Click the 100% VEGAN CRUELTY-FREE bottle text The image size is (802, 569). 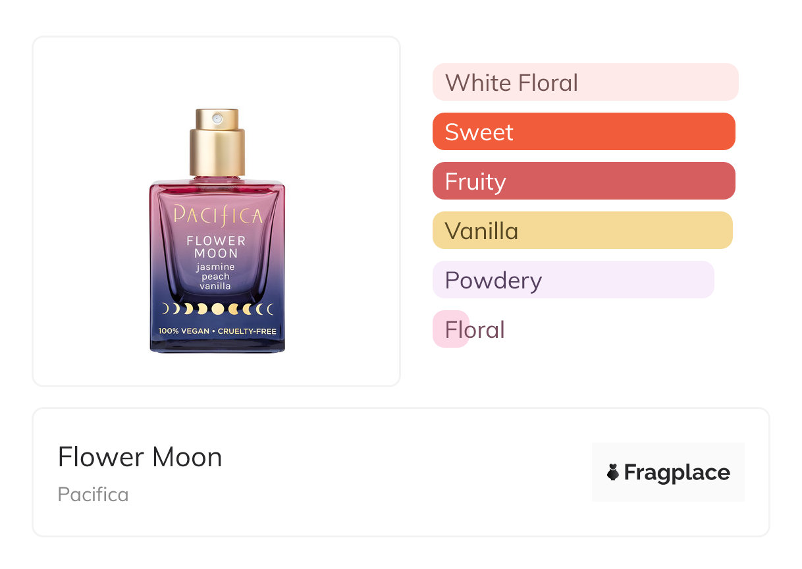pos(217,331)
